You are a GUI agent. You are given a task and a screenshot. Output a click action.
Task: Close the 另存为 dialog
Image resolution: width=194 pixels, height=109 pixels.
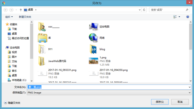click(189, 2)
